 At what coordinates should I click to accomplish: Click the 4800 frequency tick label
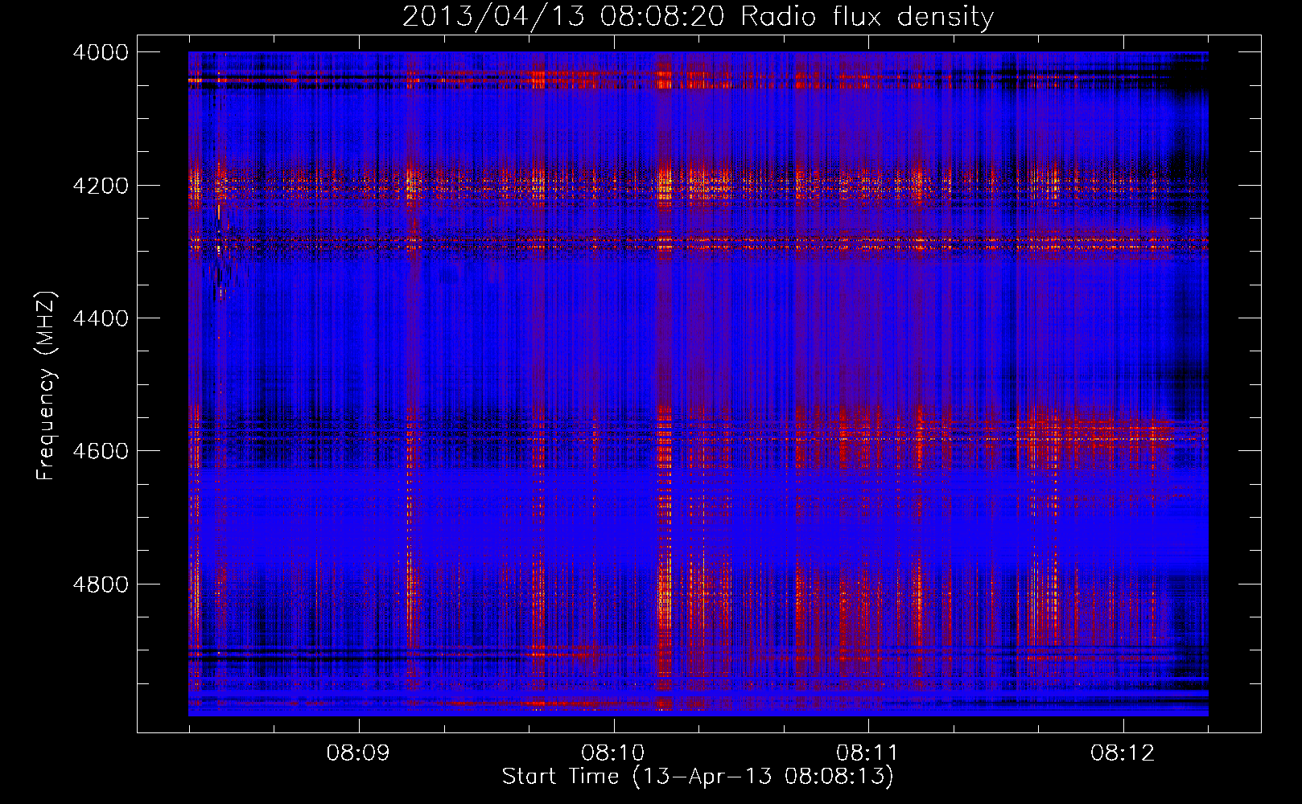click(101, 584)
